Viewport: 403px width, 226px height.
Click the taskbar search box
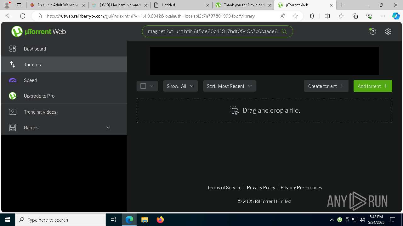click(x=60, y=220)
